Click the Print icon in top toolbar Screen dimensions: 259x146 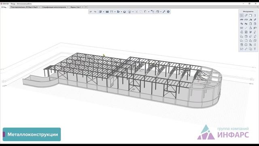tap(124, 12)
